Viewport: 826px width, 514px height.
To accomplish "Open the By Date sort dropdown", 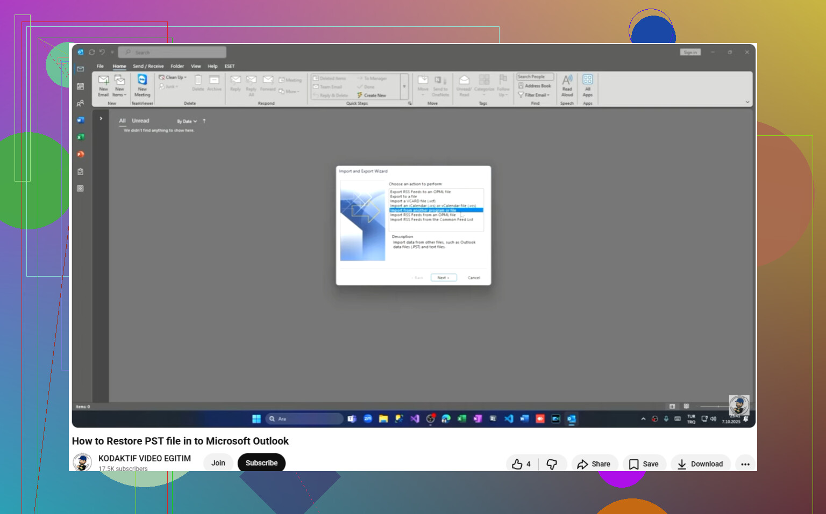I will click(x=187, y=121).
